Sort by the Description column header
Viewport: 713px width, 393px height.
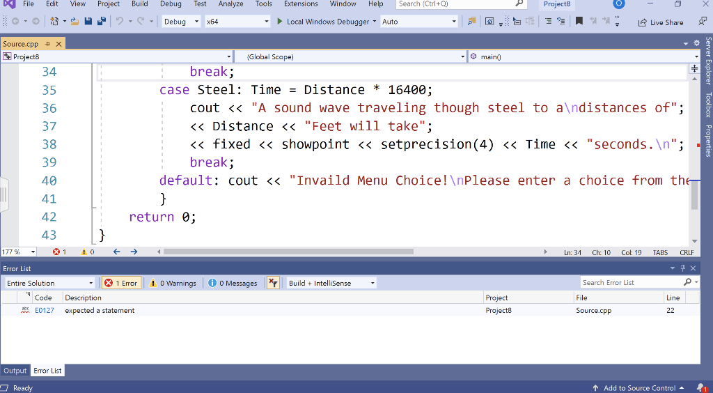[x=273, y=298]
